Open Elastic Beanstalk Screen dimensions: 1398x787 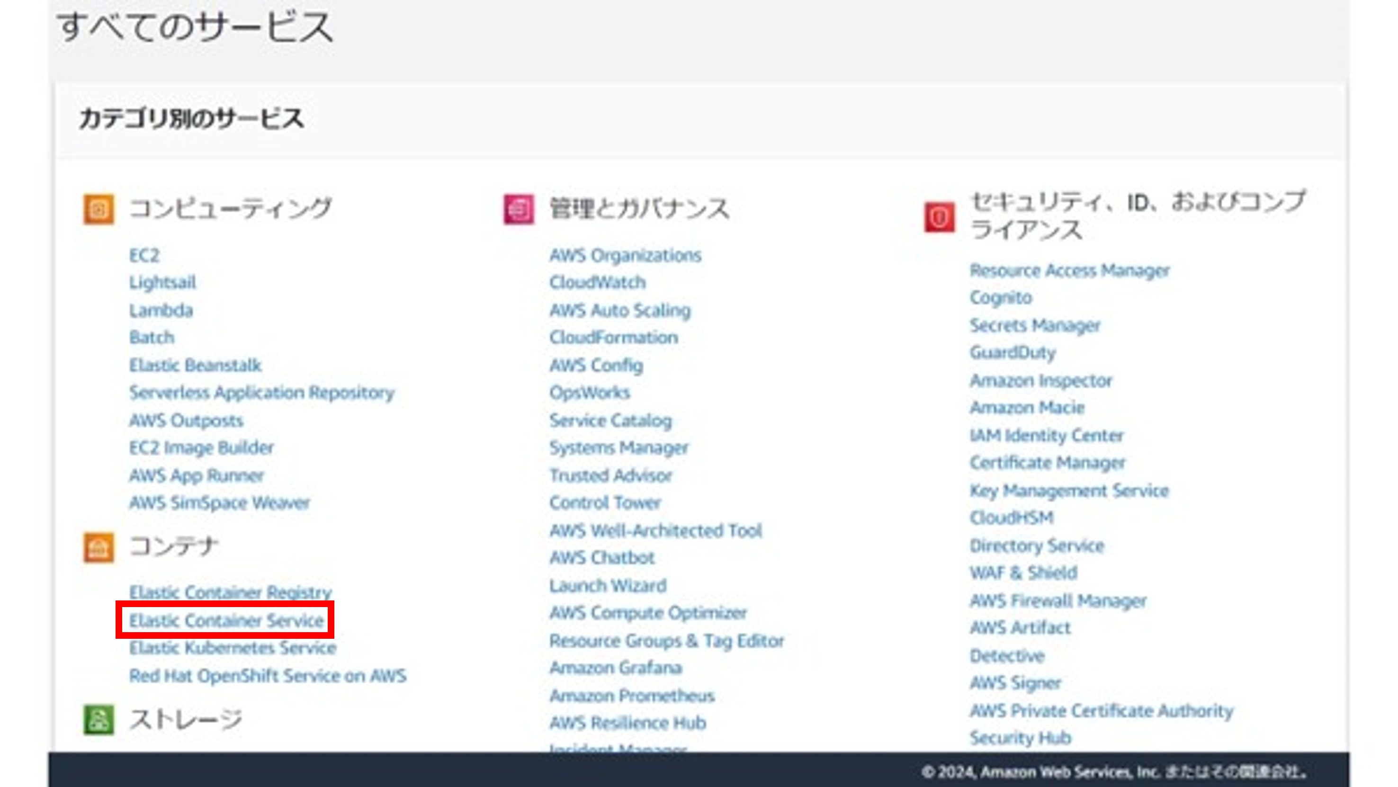196,365
